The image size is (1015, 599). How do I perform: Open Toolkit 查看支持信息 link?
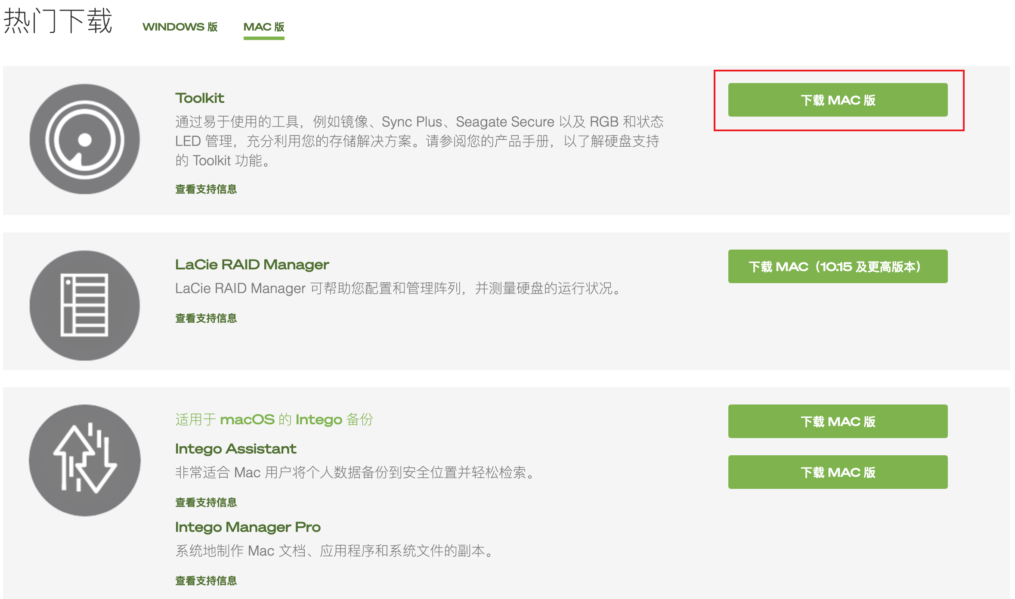click(x=206, y=189)
